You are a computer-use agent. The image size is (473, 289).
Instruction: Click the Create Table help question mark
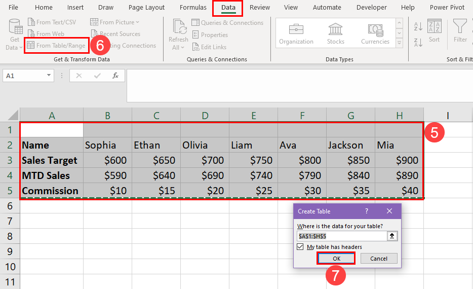click(x=367, y=211)
